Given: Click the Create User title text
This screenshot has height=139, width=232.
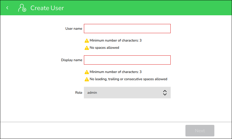Looking at the screenshot, I should (x=47, y=8).
